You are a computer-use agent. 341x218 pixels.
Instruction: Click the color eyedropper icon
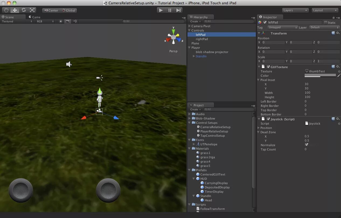pyautogui.click(x=339, y=76)
